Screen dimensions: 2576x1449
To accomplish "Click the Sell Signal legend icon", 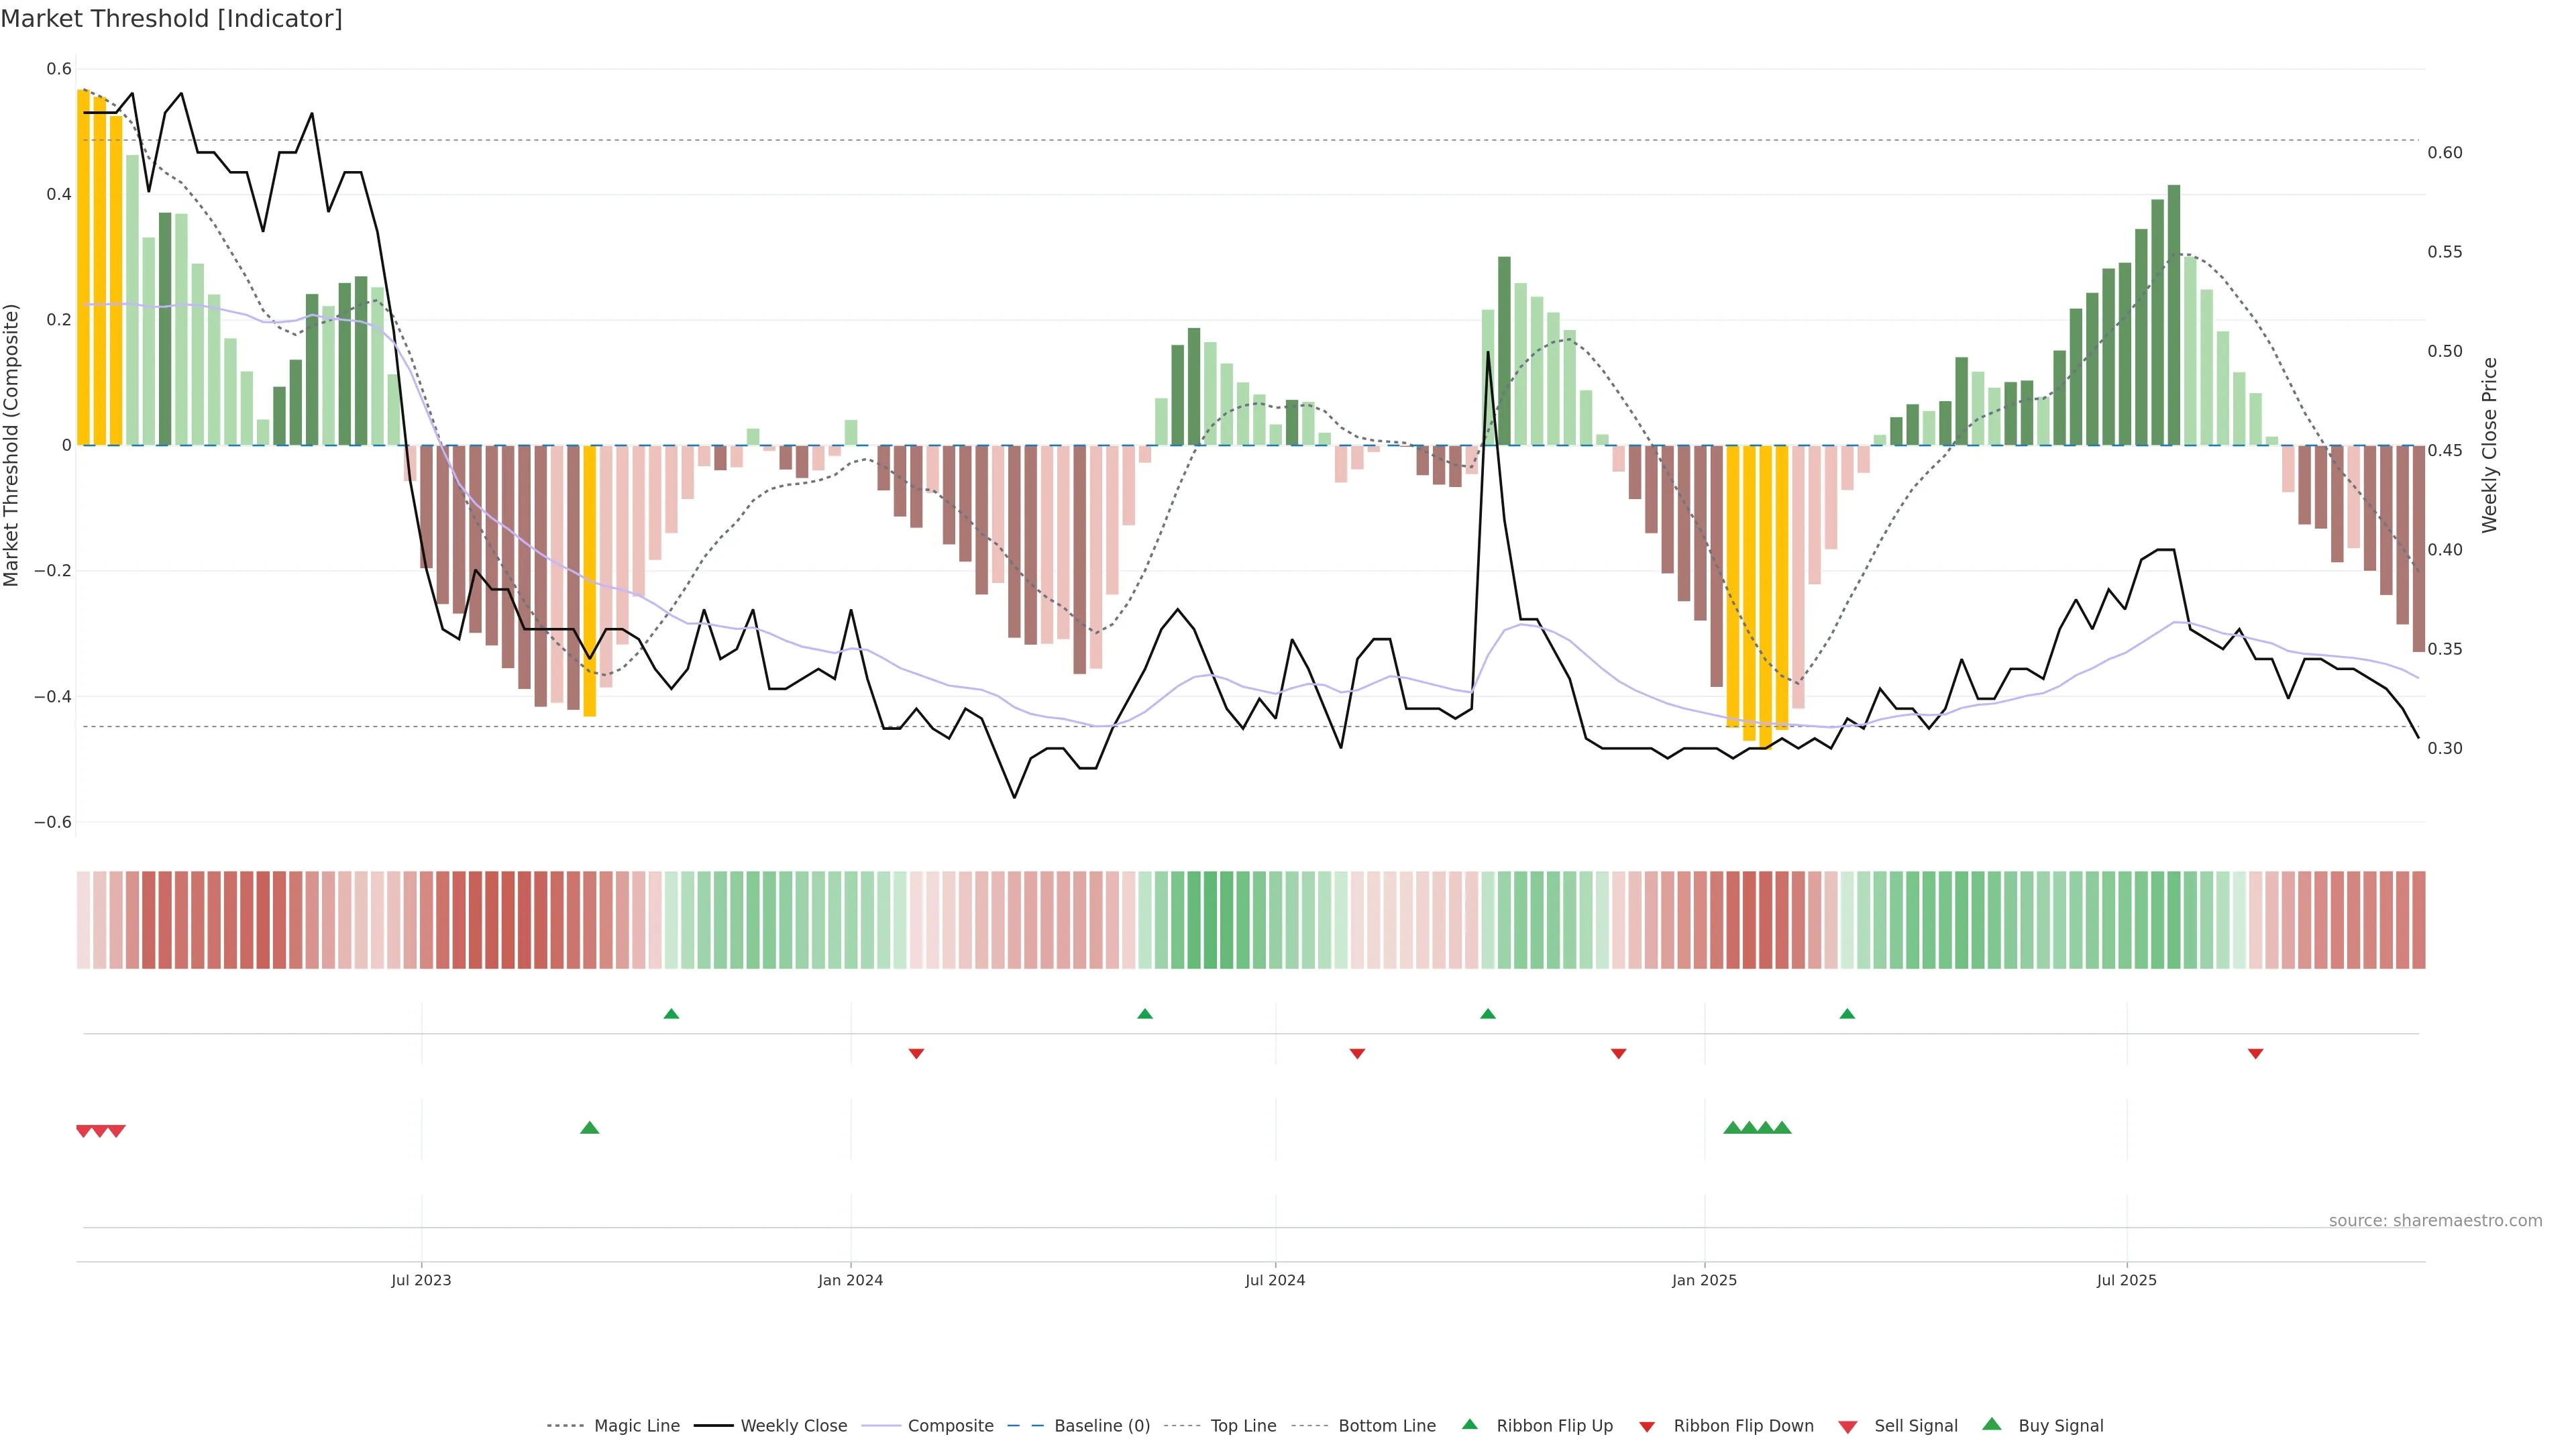I will pyautogui.click(x=1848, y=1427).
